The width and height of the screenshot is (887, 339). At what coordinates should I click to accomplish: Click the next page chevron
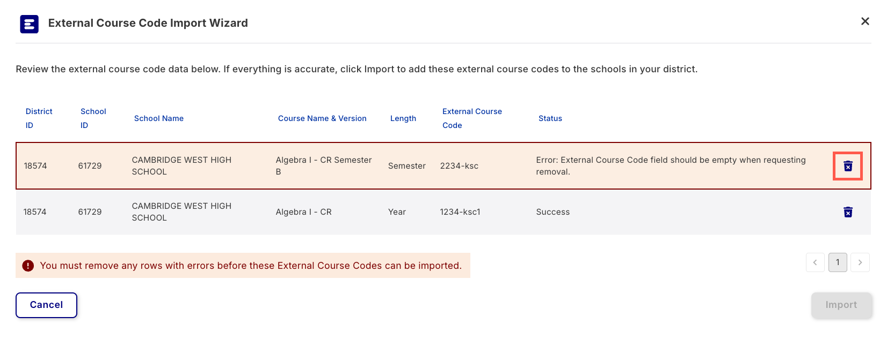(860, 262)
